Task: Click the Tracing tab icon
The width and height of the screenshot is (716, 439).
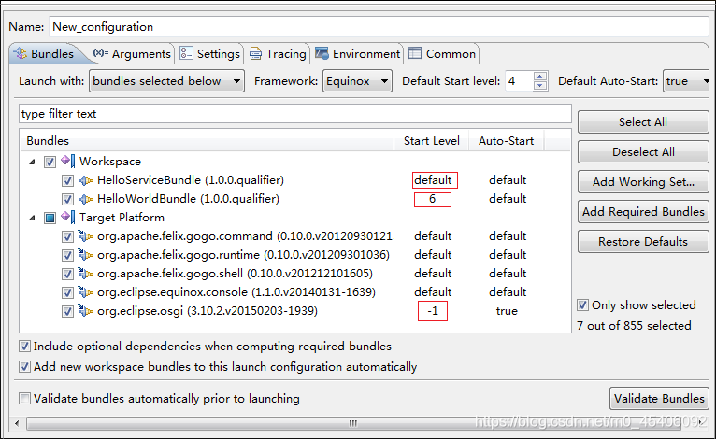Action: pos(256,53)
